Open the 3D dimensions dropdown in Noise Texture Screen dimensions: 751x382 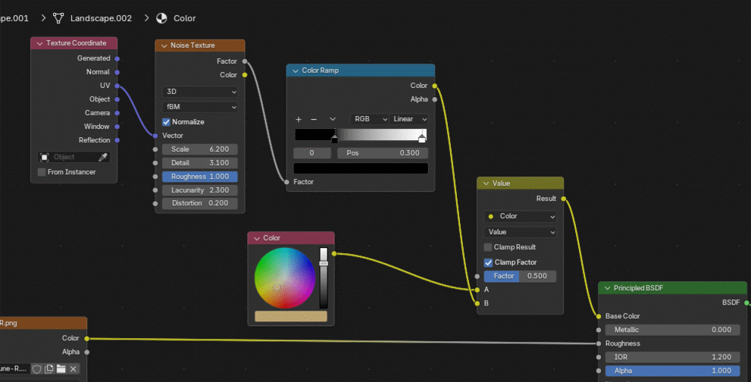(x=200, y=92)
